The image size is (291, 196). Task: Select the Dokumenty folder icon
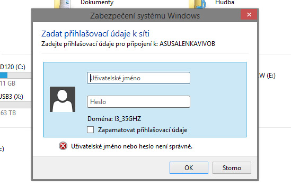63,4
